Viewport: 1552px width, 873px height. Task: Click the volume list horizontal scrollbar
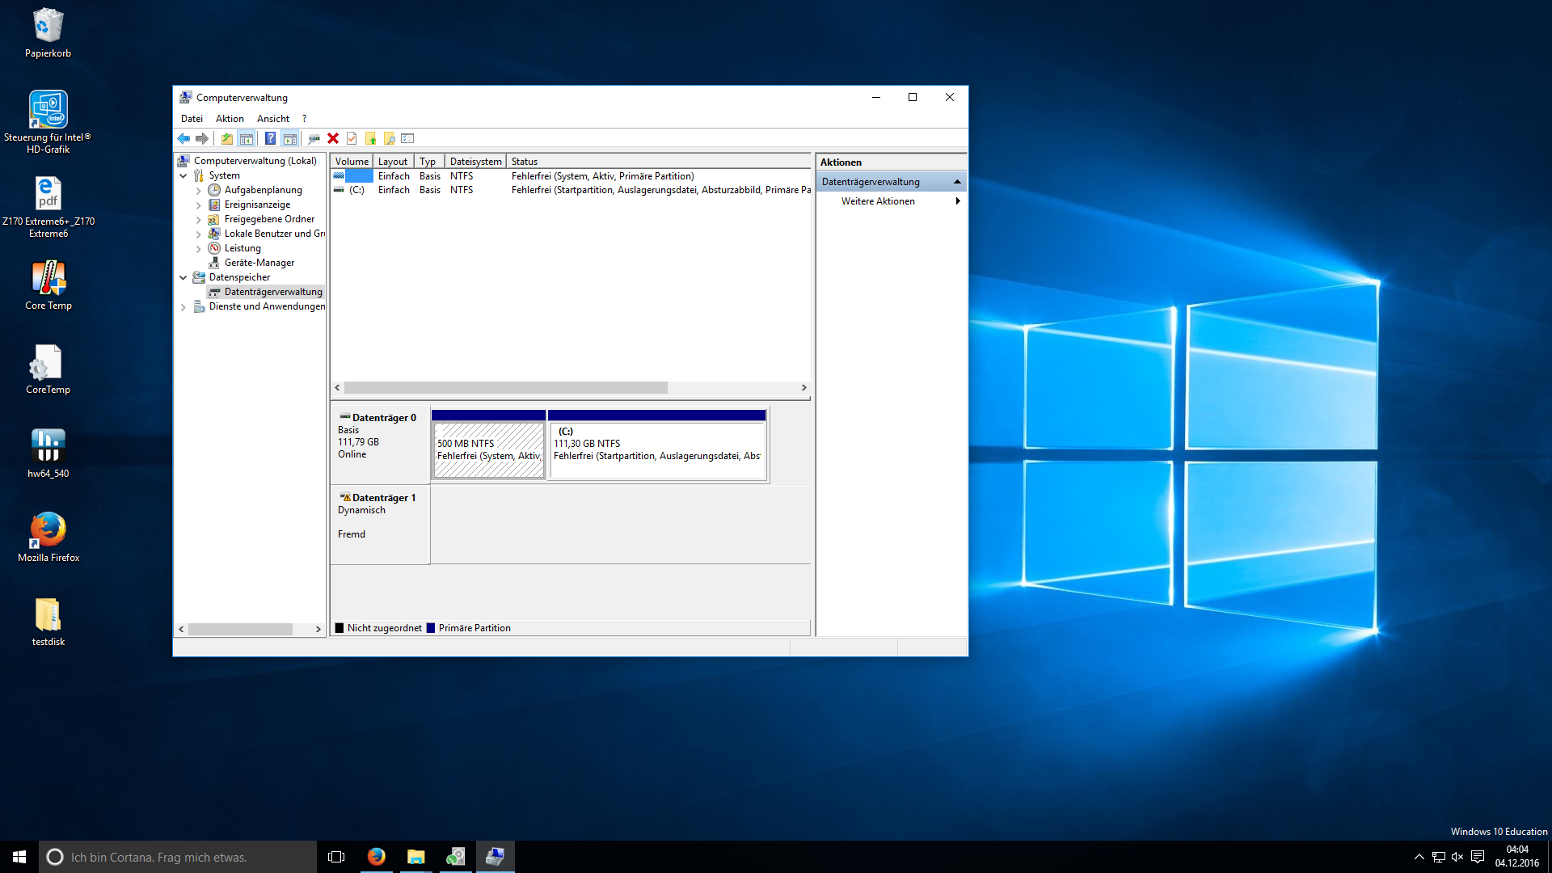tap(505, 388)
